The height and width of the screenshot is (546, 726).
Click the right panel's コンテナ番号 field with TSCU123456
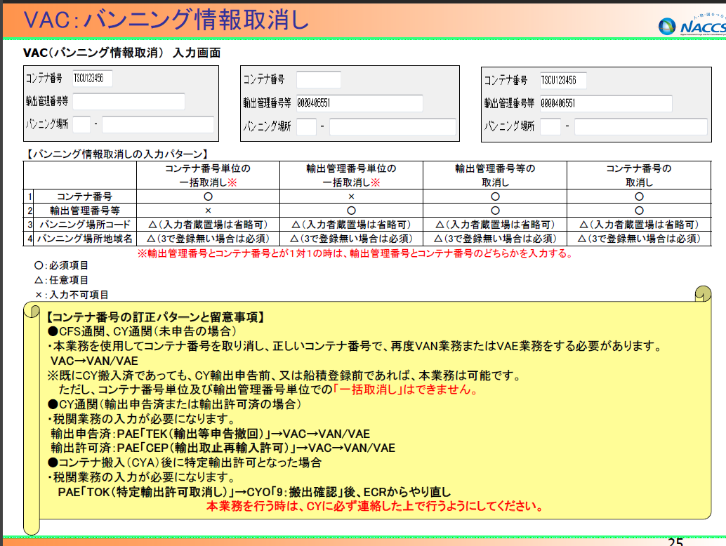563,81
